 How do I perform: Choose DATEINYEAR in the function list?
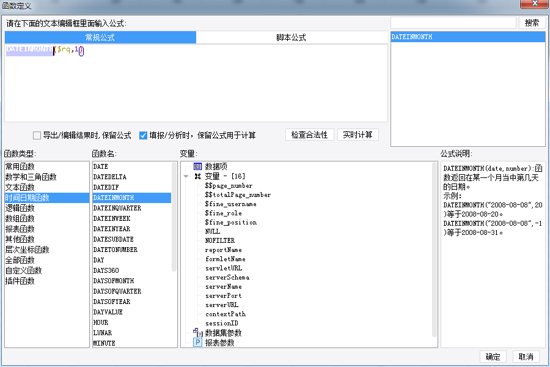click(132, 229)
